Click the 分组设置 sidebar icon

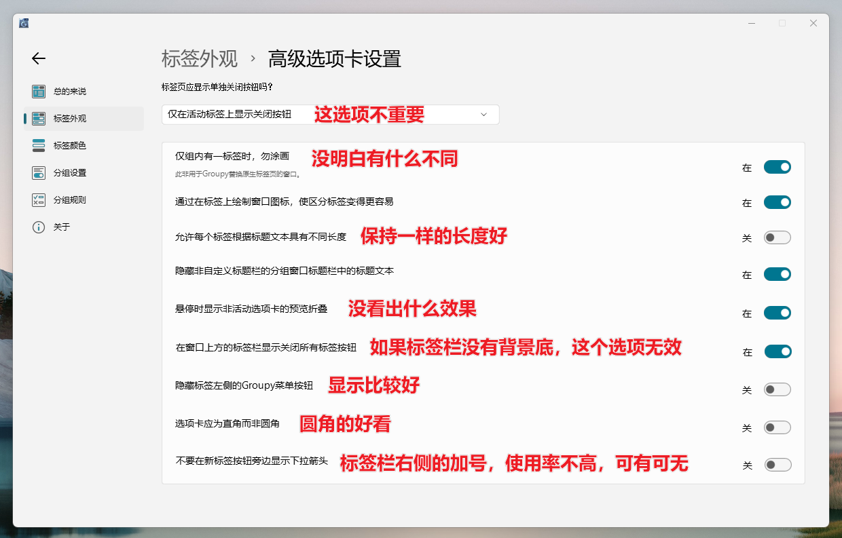39,173
